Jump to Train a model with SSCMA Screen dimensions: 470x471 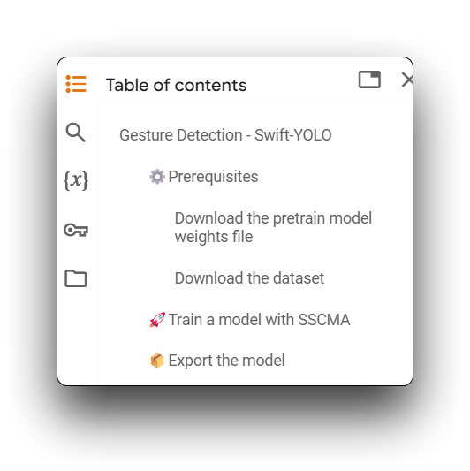[x=259, y=320]
